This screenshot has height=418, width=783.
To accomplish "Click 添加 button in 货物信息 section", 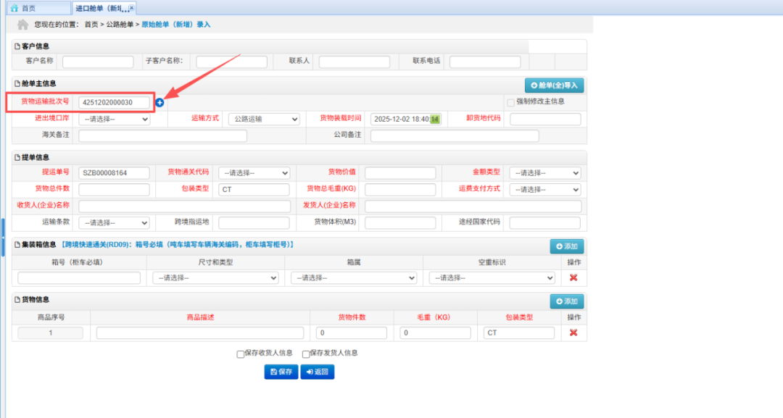I will pos(567,301).
